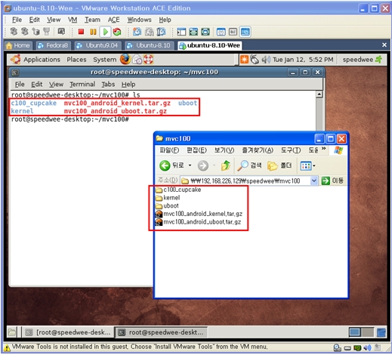The height and width of the screenshot is (355, 392).
Task: Open the VMware ACE menu
Action: [x=113, y=20]
